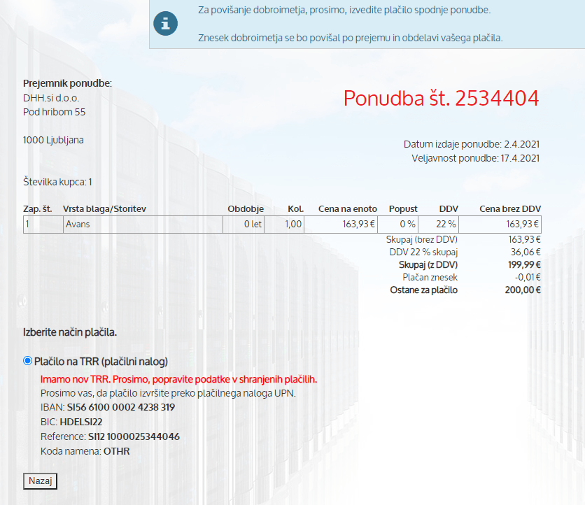This screenshot has height=505, width=585.
Task: Click the Veljavnost ponudbe date line
Action: (475, 158)
